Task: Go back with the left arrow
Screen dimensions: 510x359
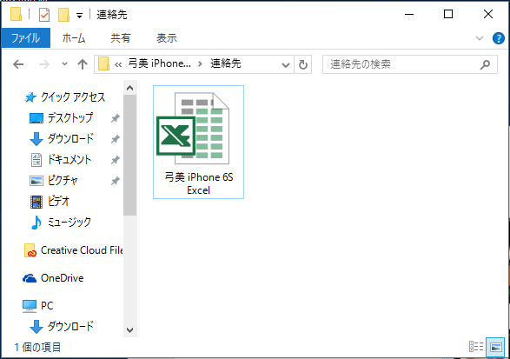Action: pos(18,64)
